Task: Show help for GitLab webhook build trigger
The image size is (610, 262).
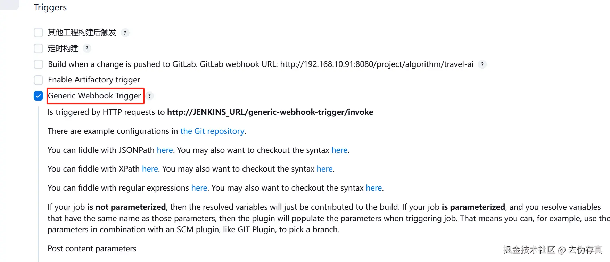Action: point(482,64)
